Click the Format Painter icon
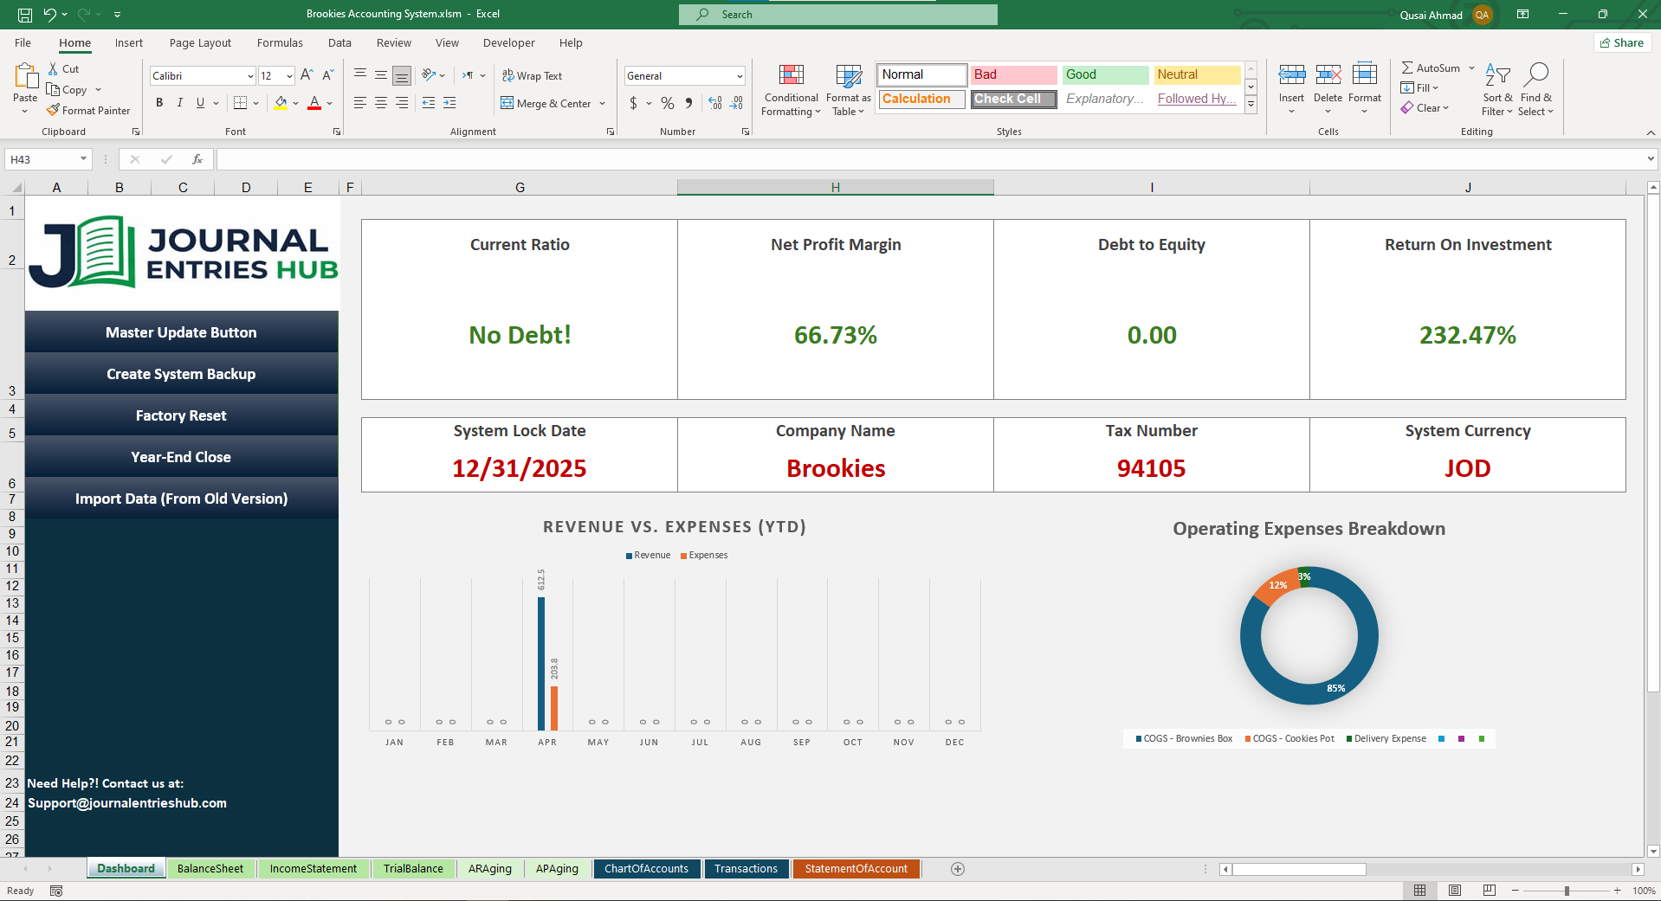Viewport: 1661px width, 901px height. coord(54,110)
